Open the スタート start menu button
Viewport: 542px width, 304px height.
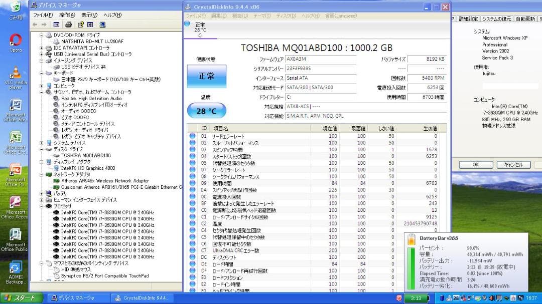click(22, 298)
